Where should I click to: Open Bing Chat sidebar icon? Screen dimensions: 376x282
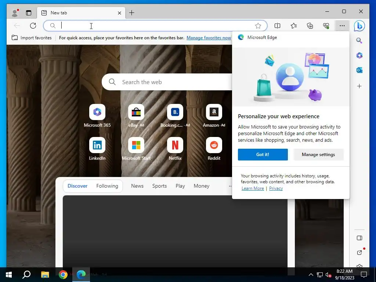[x=359, y=26]
